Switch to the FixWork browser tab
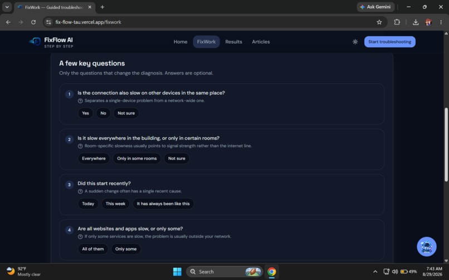The width and height of the screenshot is (449, 280). tap(54, 7)
